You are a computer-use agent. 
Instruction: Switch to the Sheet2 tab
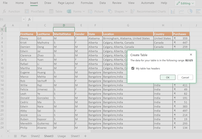[x=35, y=136]
